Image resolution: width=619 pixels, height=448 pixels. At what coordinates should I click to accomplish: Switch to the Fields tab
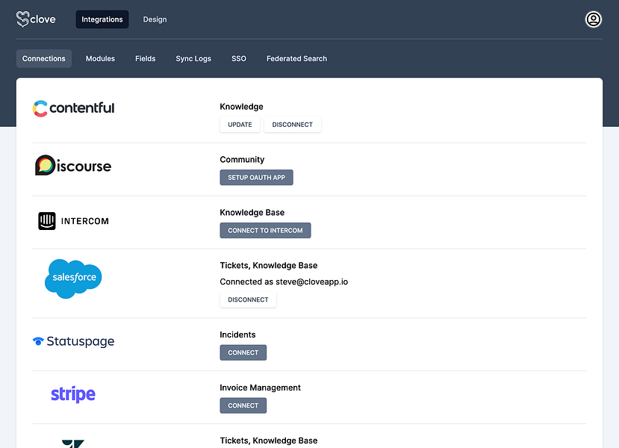146,58
